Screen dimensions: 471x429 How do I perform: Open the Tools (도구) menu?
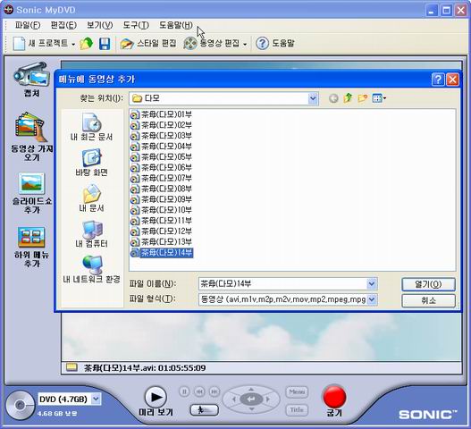136,25
